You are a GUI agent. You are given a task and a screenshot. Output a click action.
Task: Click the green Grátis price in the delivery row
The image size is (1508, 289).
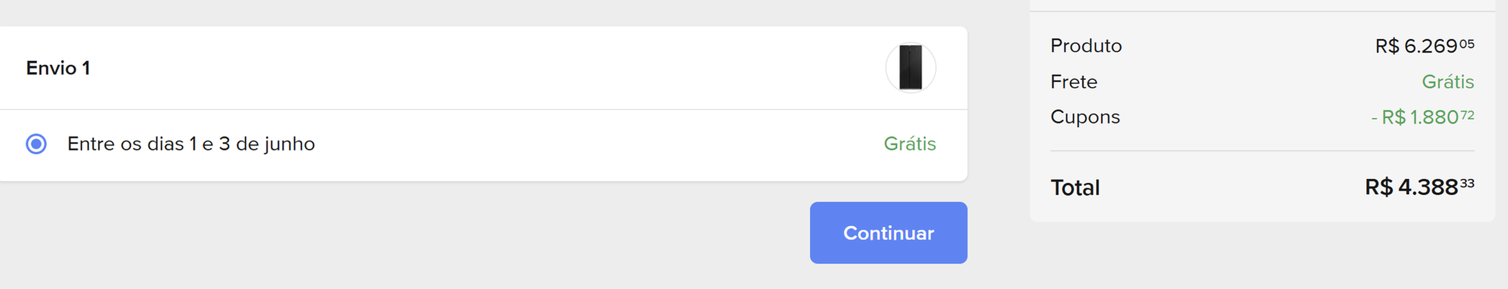[x=910, y=143]
